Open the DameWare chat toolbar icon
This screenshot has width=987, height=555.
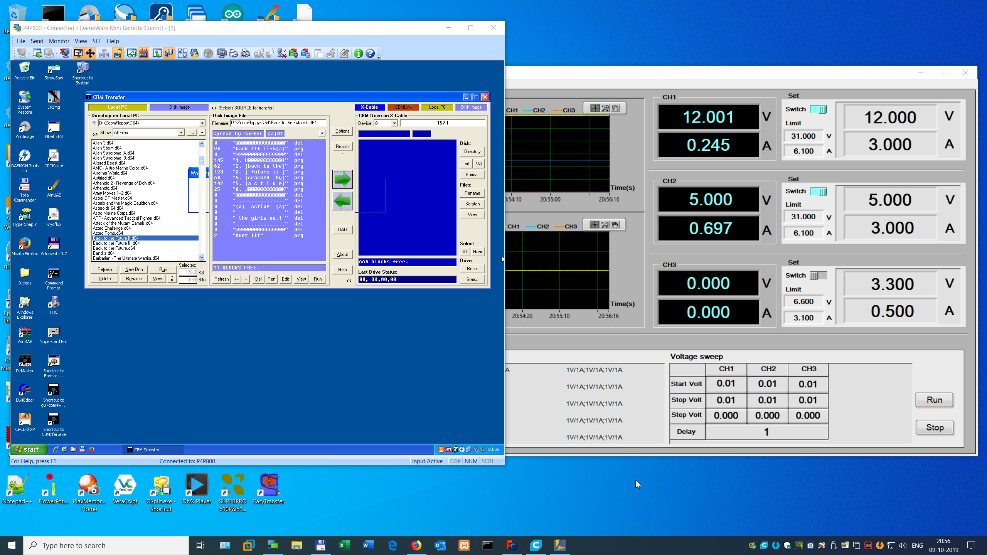pyautogui.click(x=37, y=53)
